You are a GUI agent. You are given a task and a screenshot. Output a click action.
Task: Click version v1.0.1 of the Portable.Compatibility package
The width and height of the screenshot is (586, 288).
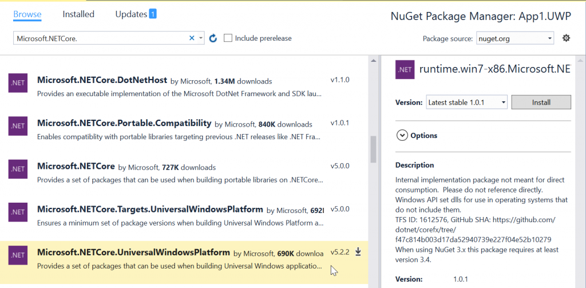[x=340, y=123]
